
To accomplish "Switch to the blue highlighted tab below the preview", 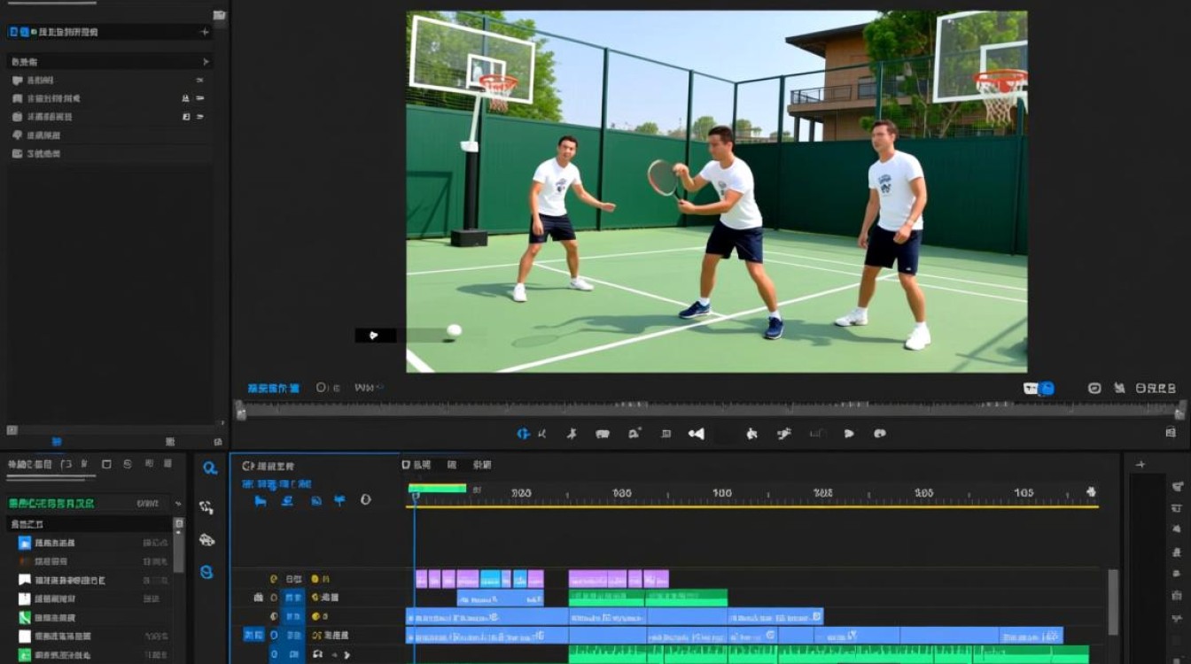I will pos(273,388).
